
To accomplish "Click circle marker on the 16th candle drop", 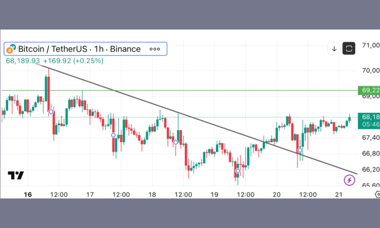I will pos(51,112).
